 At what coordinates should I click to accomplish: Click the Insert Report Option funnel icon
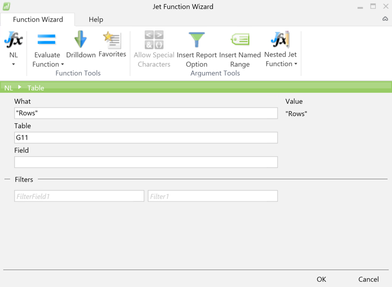click(197, 39)
